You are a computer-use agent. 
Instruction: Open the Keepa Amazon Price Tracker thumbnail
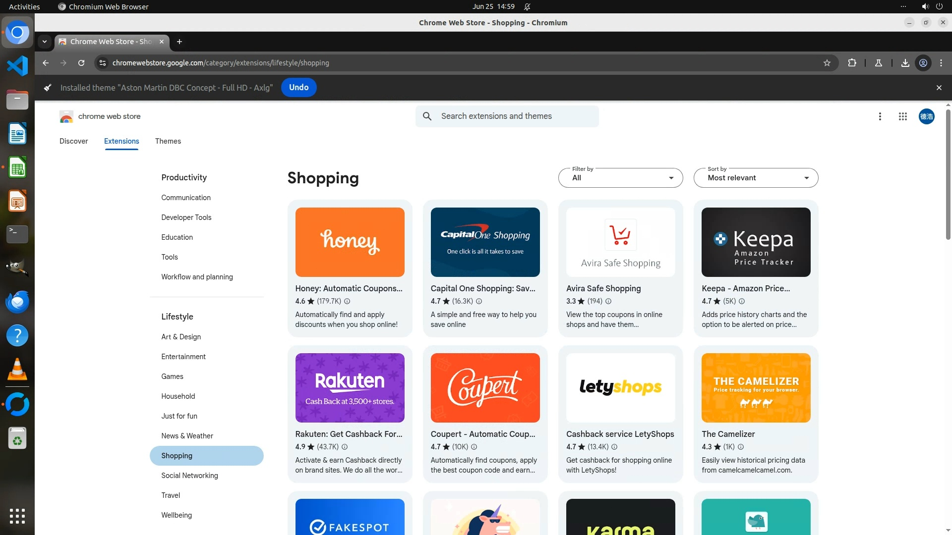click(756, 242)
